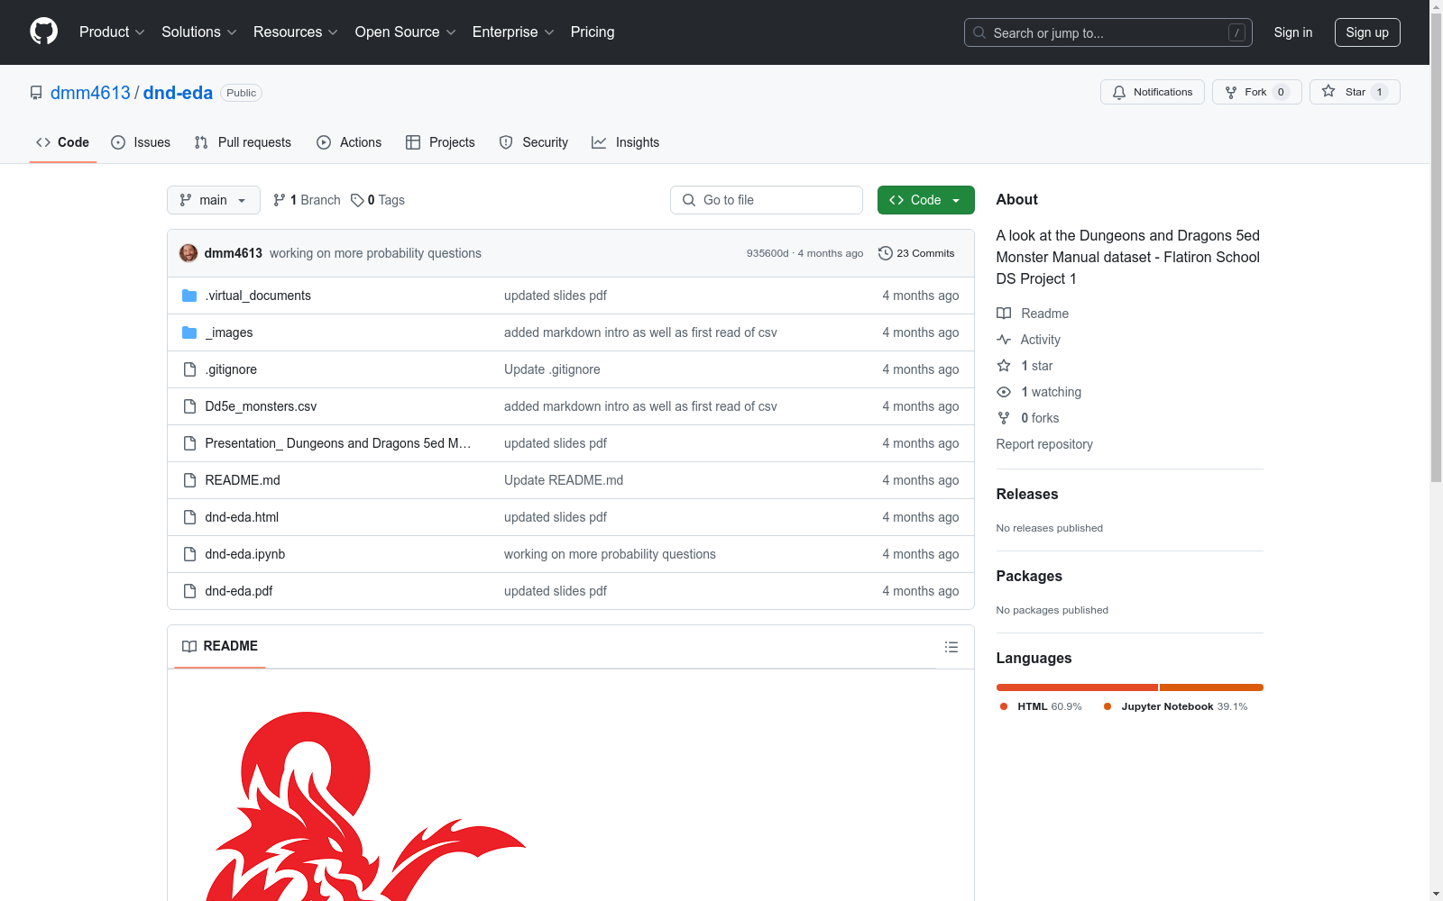Click the Jupyter Notebook 39.1% language entry

pos(1176,706)
